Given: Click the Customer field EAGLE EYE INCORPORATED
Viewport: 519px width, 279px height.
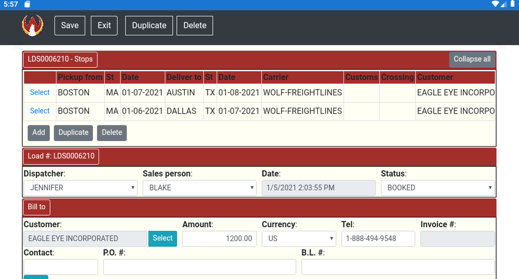Looking at the screenshot, I should click(85, 239).
